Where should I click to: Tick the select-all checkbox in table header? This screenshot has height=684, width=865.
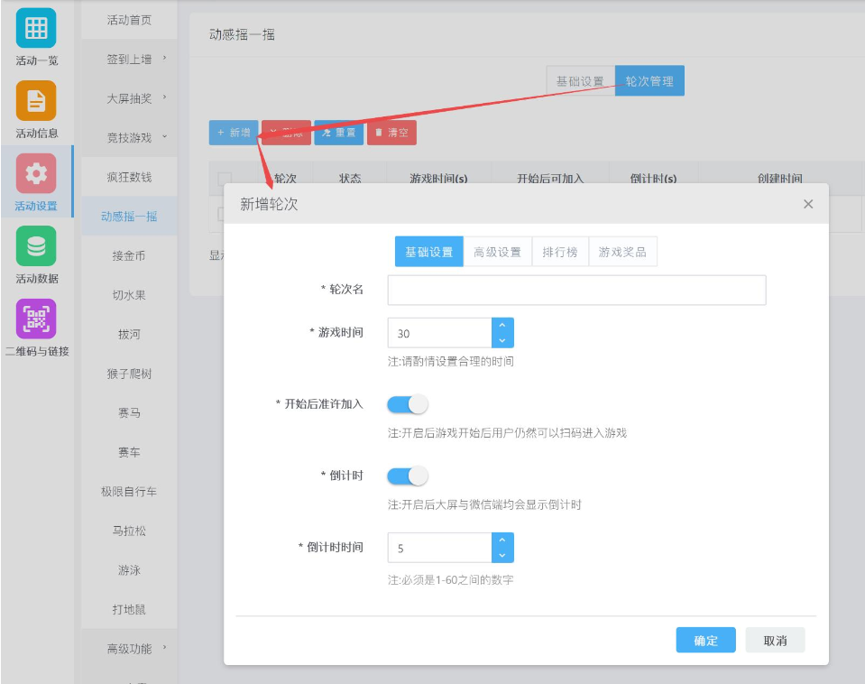225,179
